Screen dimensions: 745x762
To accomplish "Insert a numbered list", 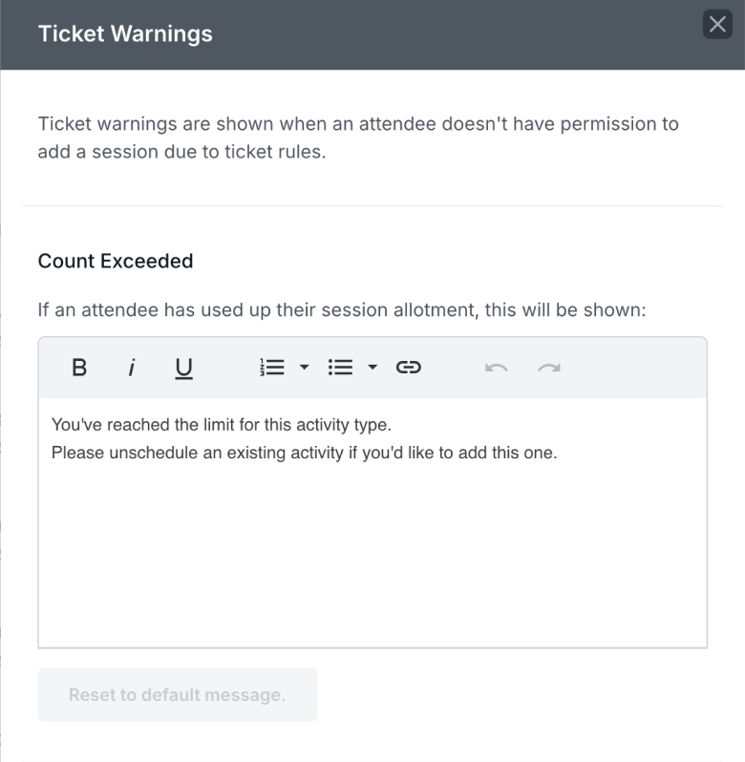I will 271,368.
